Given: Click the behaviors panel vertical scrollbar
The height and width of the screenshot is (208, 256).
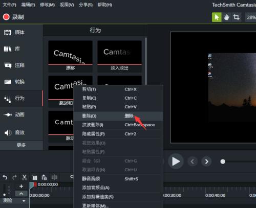Looking at the screenshot, I should pyautogui.click(x=146, y=61).
